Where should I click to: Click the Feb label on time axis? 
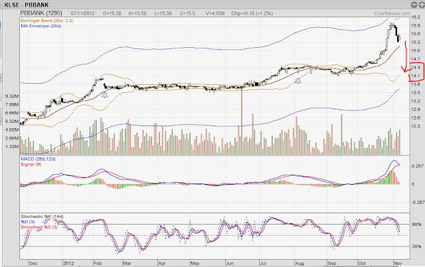[x=98, y=264]
